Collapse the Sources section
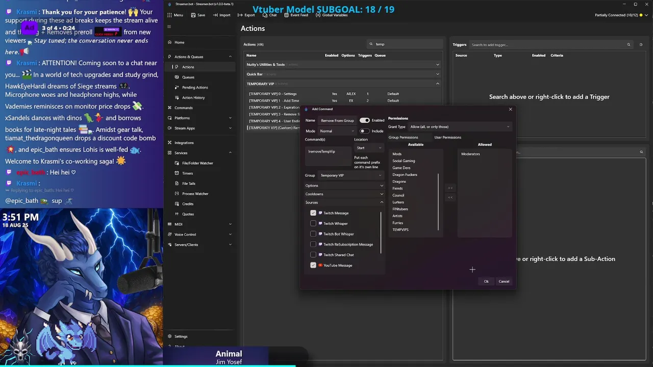The width and height of the screenshot is (653, 367). 344,202
